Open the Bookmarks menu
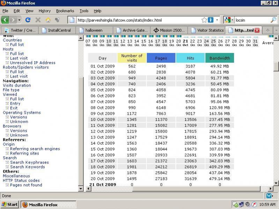The image size is (279, 209). click(x=65, y=11)
